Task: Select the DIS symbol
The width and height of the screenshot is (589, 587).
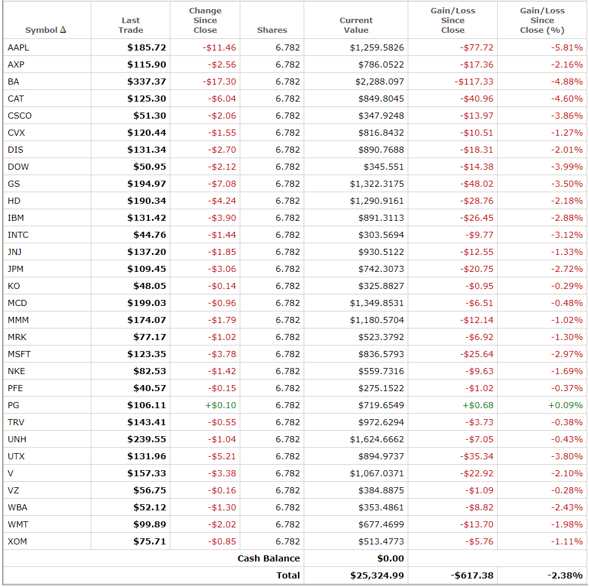Action: [15, 150]
